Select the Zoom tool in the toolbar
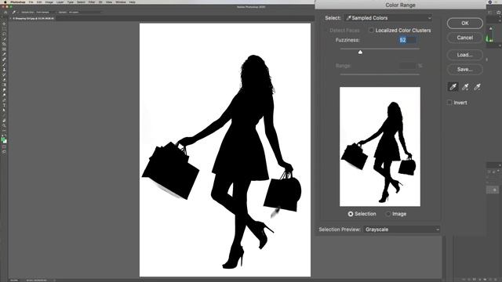This screenshot has height=282, width=502. [x=4, y=125]
